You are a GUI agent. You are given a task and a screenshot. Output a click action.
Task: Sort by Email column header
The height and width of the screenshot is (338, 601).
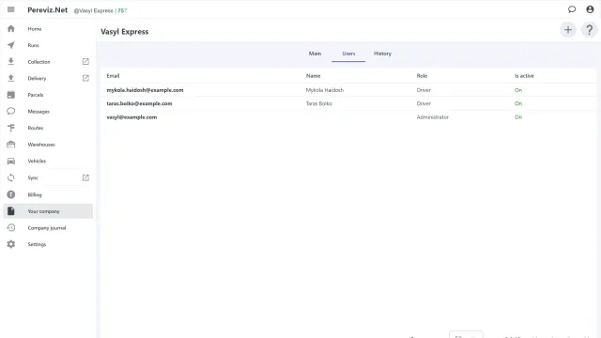[113, 76]
